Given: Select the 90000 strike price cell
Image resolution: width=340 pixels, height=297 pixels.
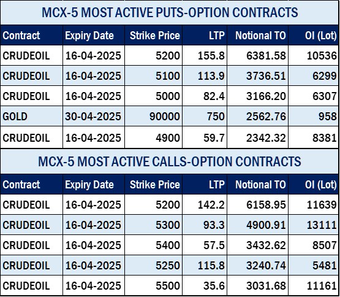Looking at the screenshot, I should pos(154,116).
